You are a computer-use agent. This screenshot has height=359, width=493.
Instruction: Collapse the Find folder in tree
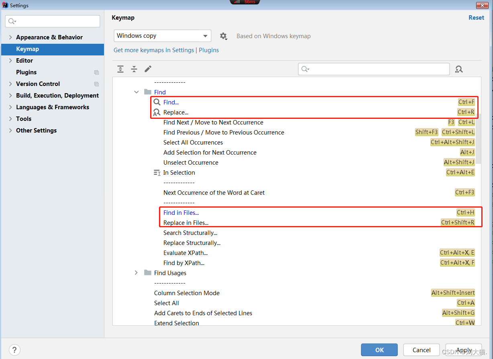(x=136, y=92)
